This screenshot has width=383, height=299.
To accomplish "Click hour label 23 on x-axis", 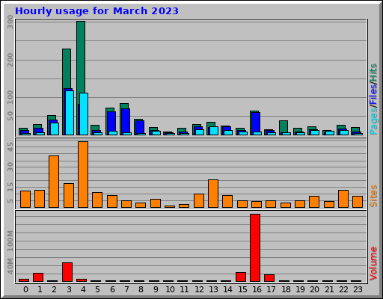I will (x=358, y=289).
